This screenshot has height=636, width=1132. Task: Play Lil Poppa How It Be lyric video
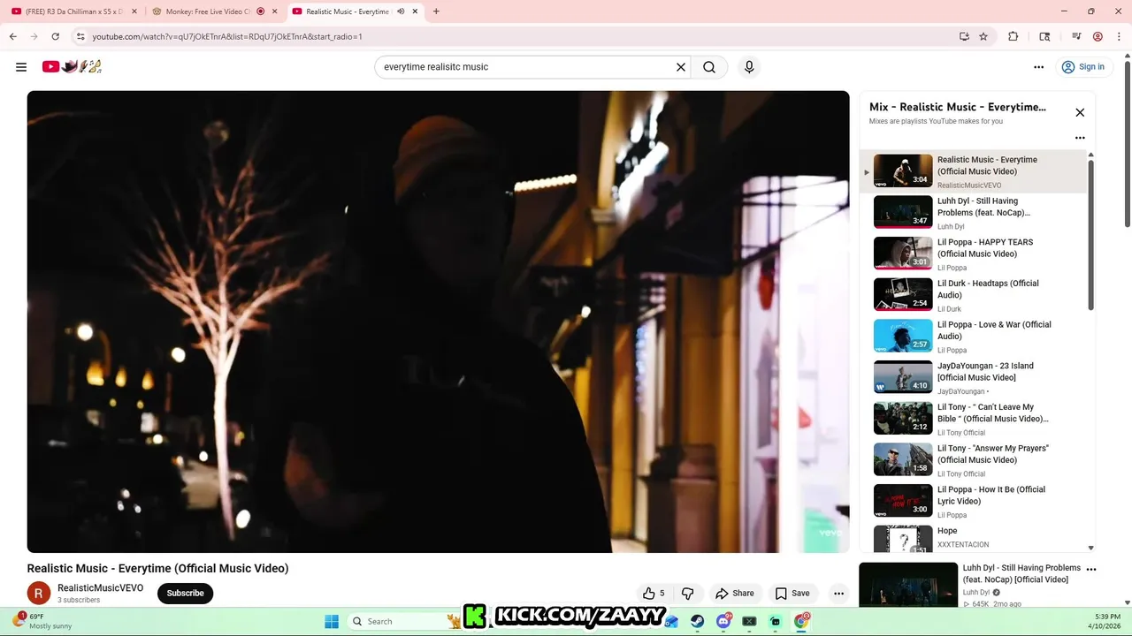(973, 501)
